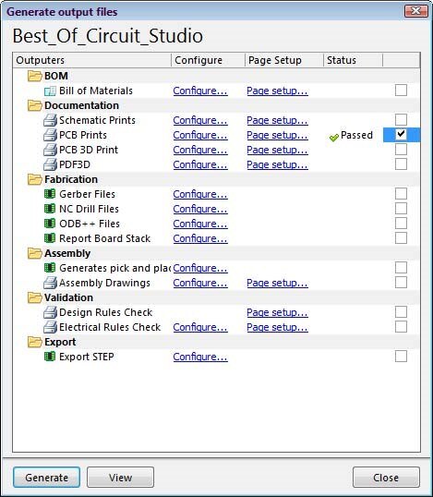Screen dimensions: 433x497
Task: Click the Bill of Materials document icon
Action: [x=50, y=91]
